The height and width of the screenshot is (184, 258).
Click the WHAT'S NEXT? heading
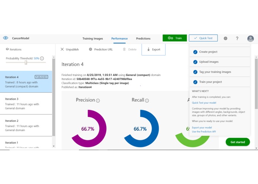(x=200, y=91)
